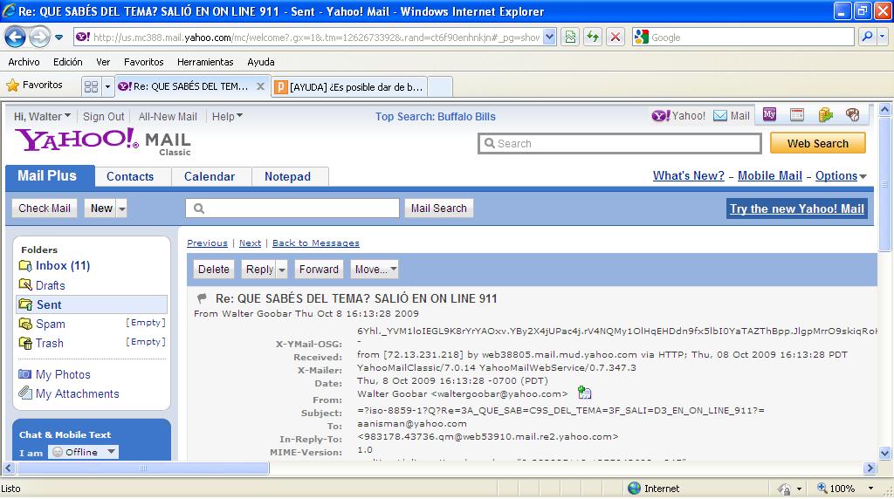The height and width of the screenshot is (499, 894).
Task: Click the Yahoo finance icon in header
Action: pos(825,114)
